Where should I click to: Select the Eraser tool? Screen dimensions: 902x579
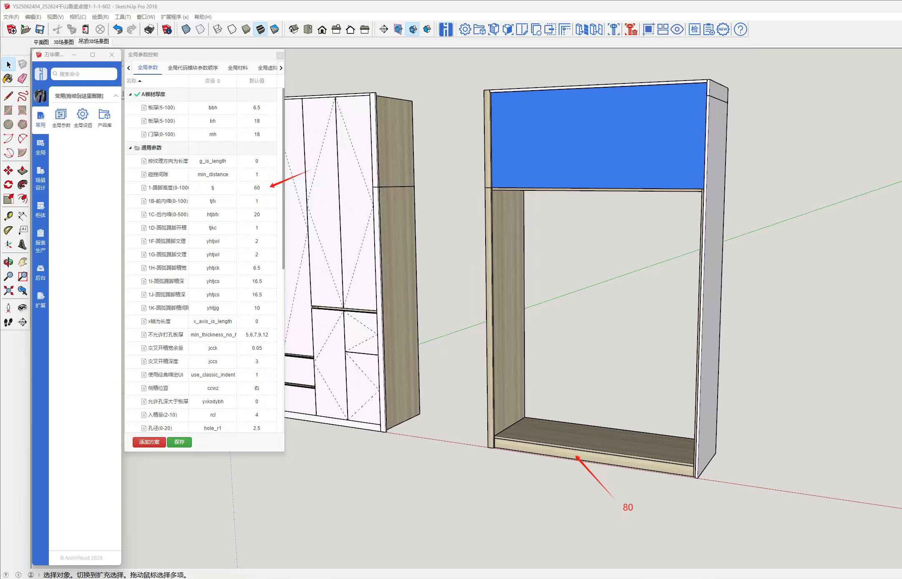[23, 78]
